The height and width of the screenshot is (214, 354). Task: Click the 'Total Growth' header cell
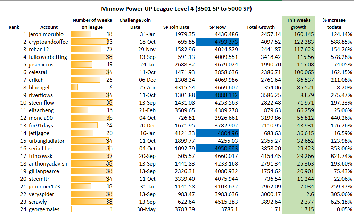click(x=261, y=27)
